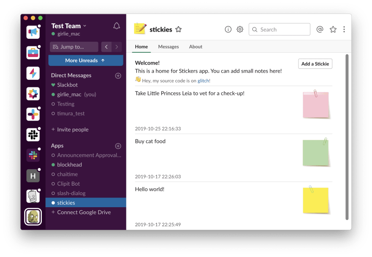Open the robot face workspace
372x257 pixels.
click(33, 196)
